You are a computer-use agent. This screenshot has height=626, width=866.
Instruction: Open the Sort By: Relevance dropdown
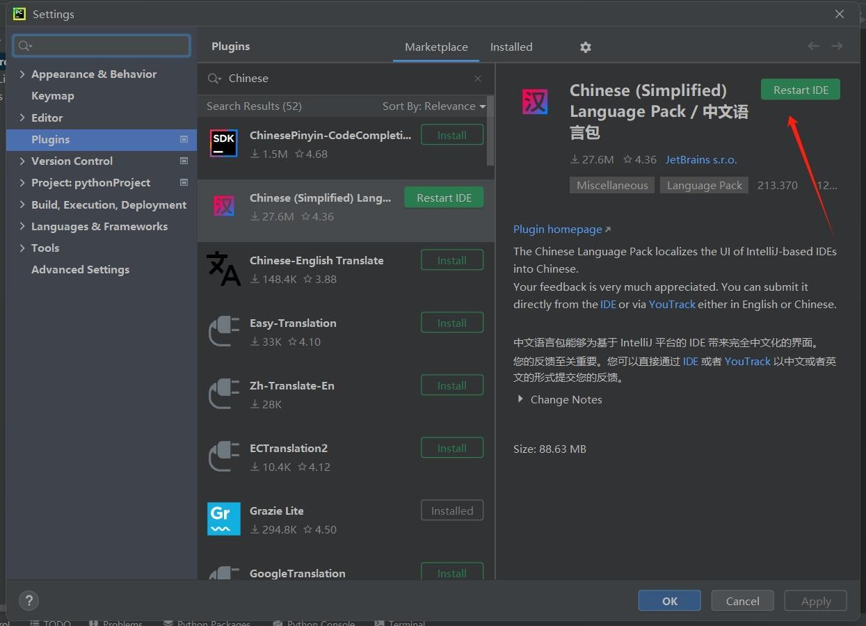click(434, 106)
